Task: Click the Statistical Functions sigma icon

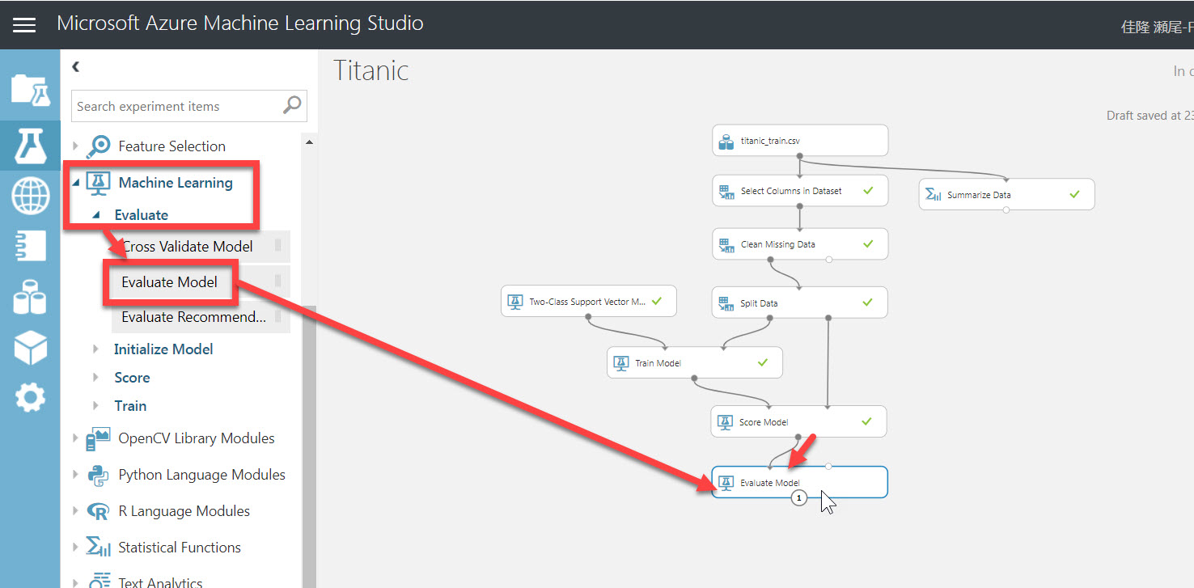Action: (99, 548)
